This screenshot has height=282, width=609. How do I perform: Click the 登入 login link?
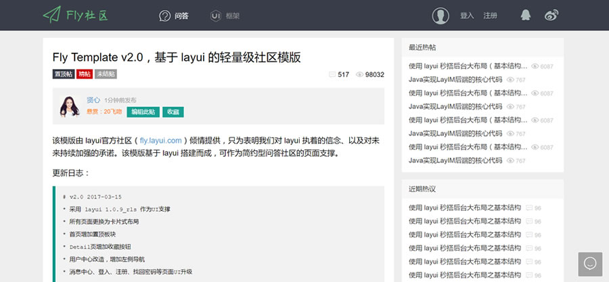click(467, 16)
